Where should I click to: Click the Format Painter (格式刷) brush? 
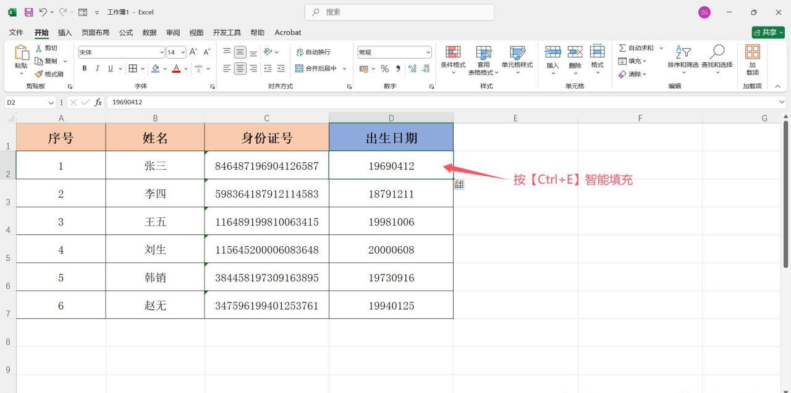point(49,74)
